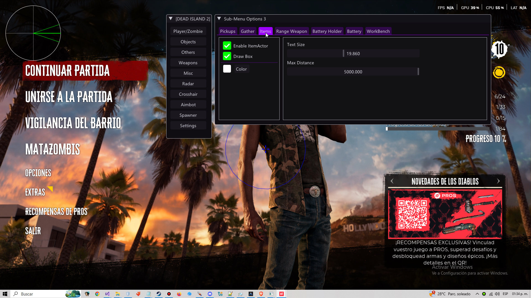The width and height of the screenshot is (531, 298).
Task: Click the next arrow on Novedades de los Diablos
Action: [x=499, y=181]
